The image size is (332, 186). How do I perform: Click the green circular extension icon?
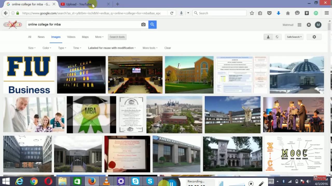[x=316, y=13]
